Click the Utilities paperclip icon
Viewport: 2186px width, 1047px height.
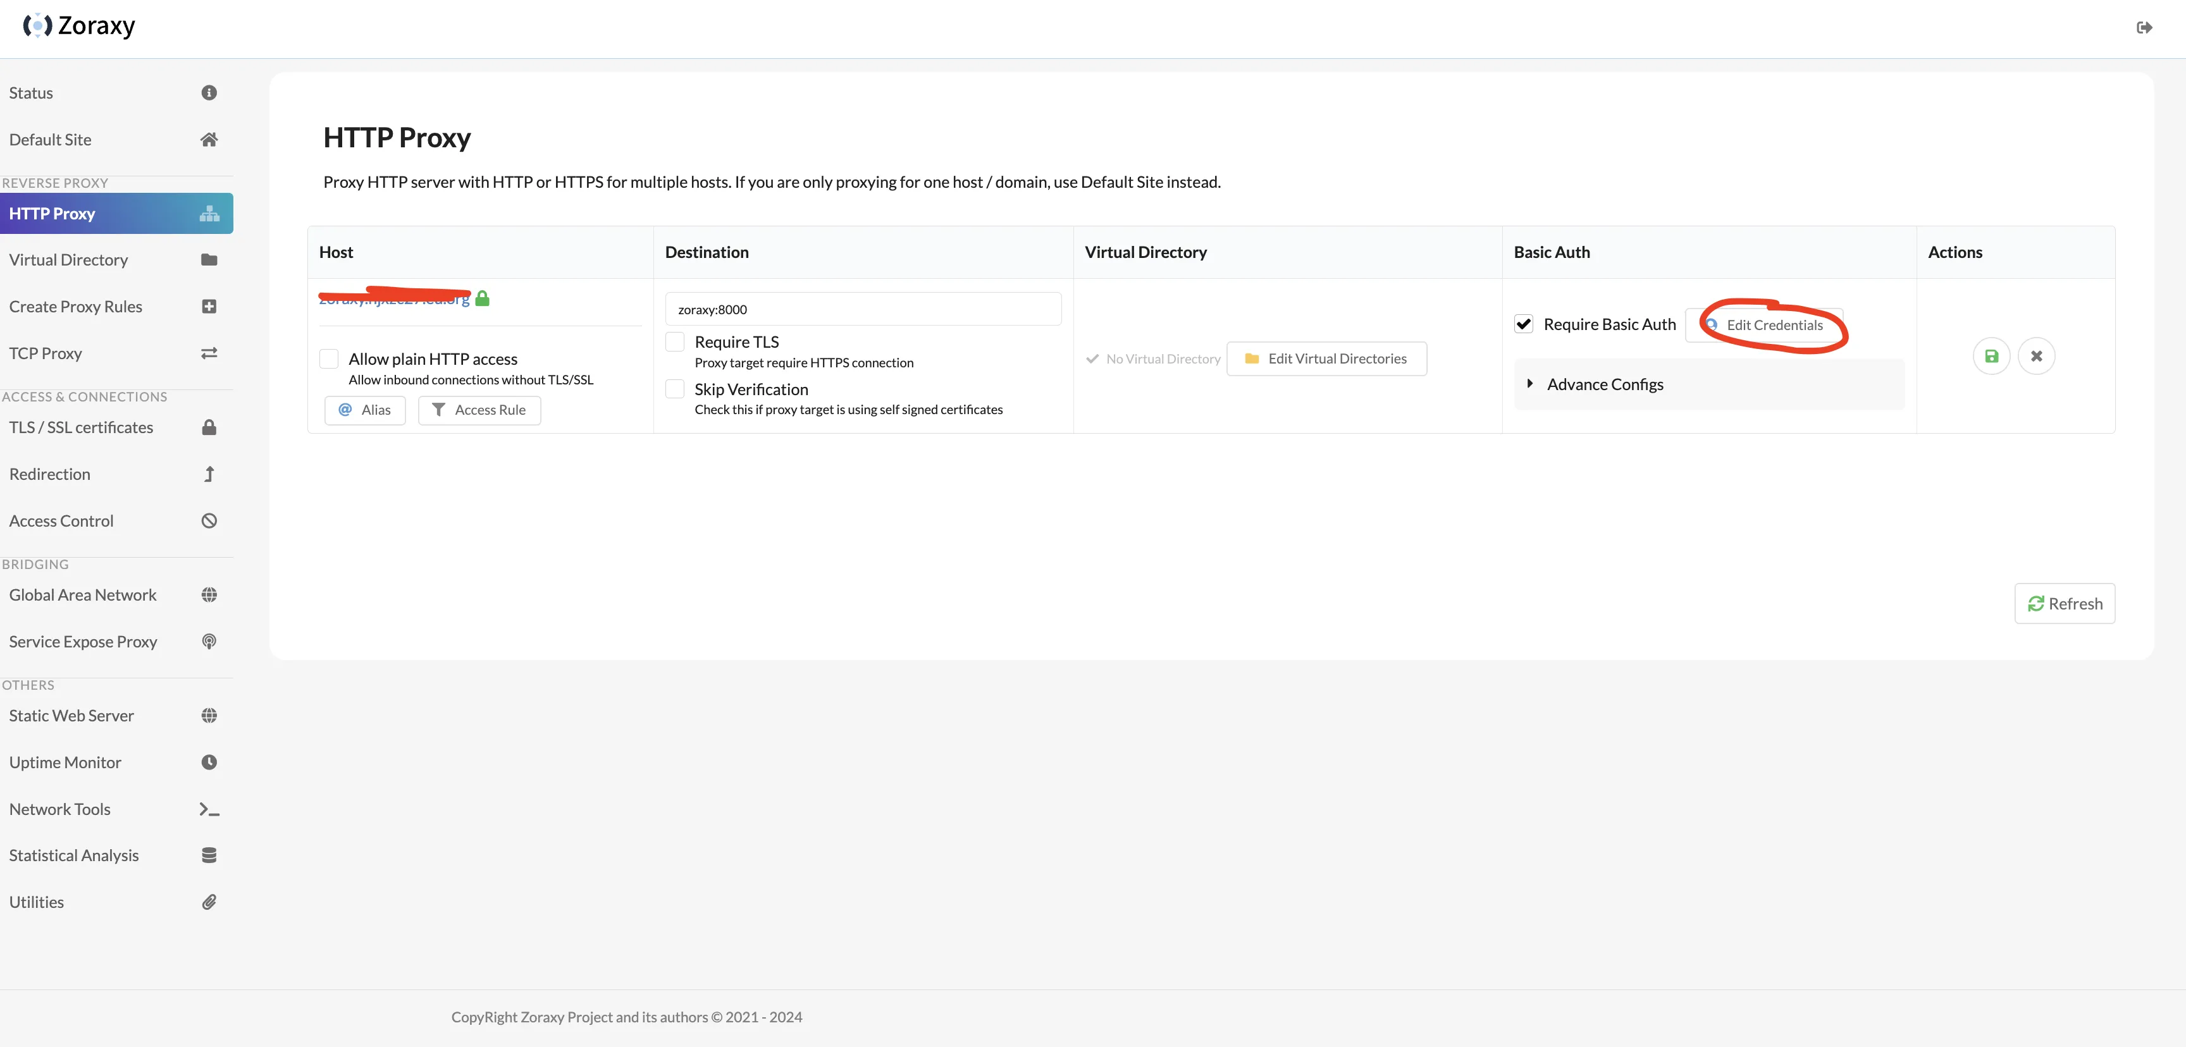point(209,902)
